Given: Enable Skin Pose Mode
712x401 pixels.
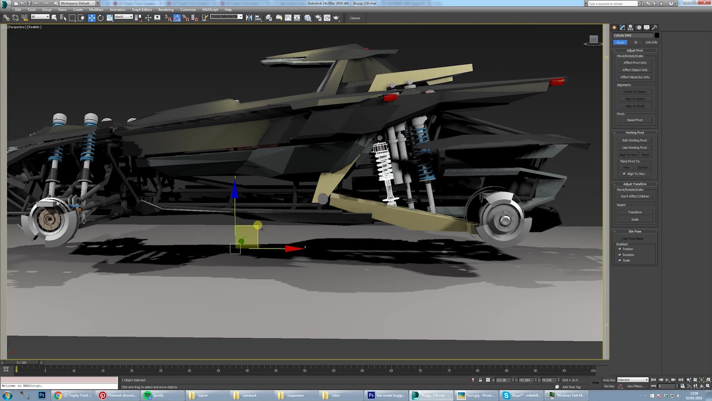Looking at the screenshot, I should pos(620,238).
